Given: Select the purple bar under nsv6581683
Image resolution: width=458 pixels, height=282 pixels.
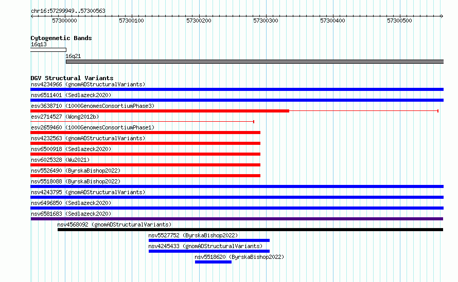Looking at the screenshot, I should 237,219.
